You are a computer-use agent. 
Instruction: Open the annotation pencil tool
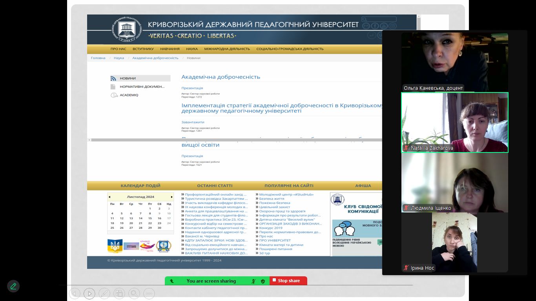pyautogui.click(x=13, y=286)
